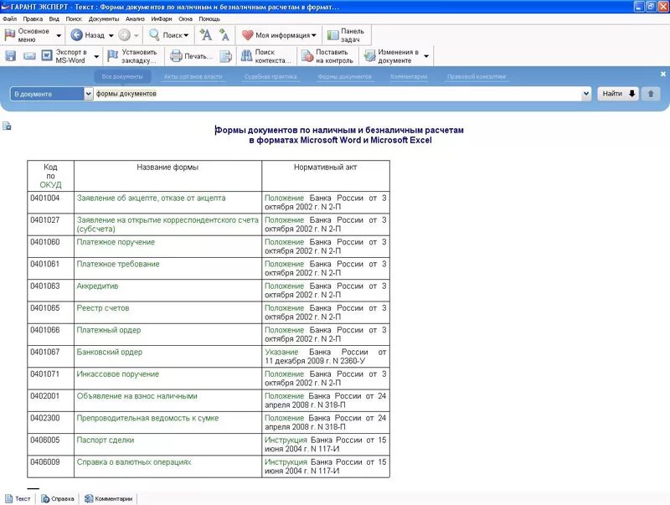Open the Файл menu
The image size is (670, 505).
(9, 18)
